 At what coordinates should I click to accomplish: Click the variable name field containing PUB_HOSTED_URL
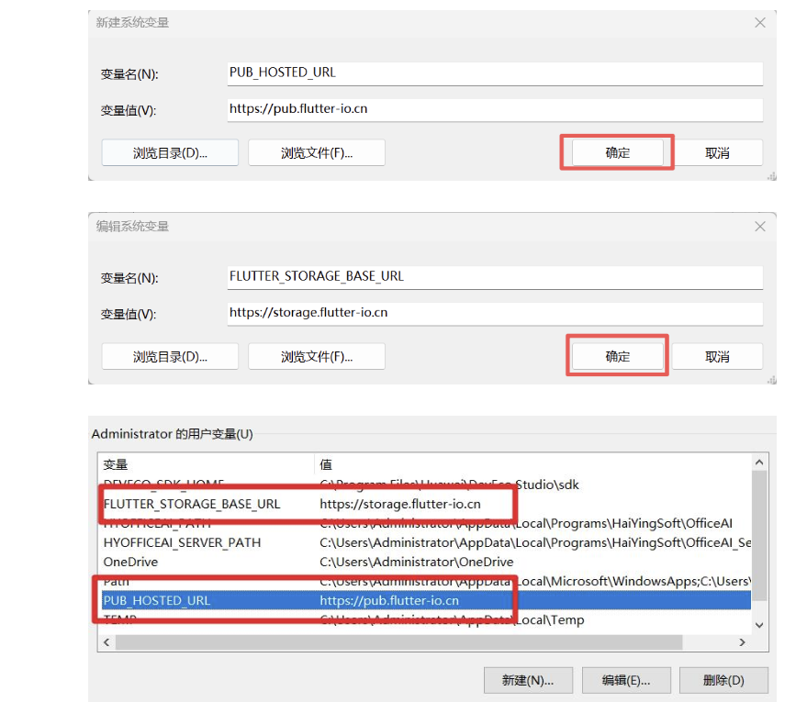coord(495,73)
